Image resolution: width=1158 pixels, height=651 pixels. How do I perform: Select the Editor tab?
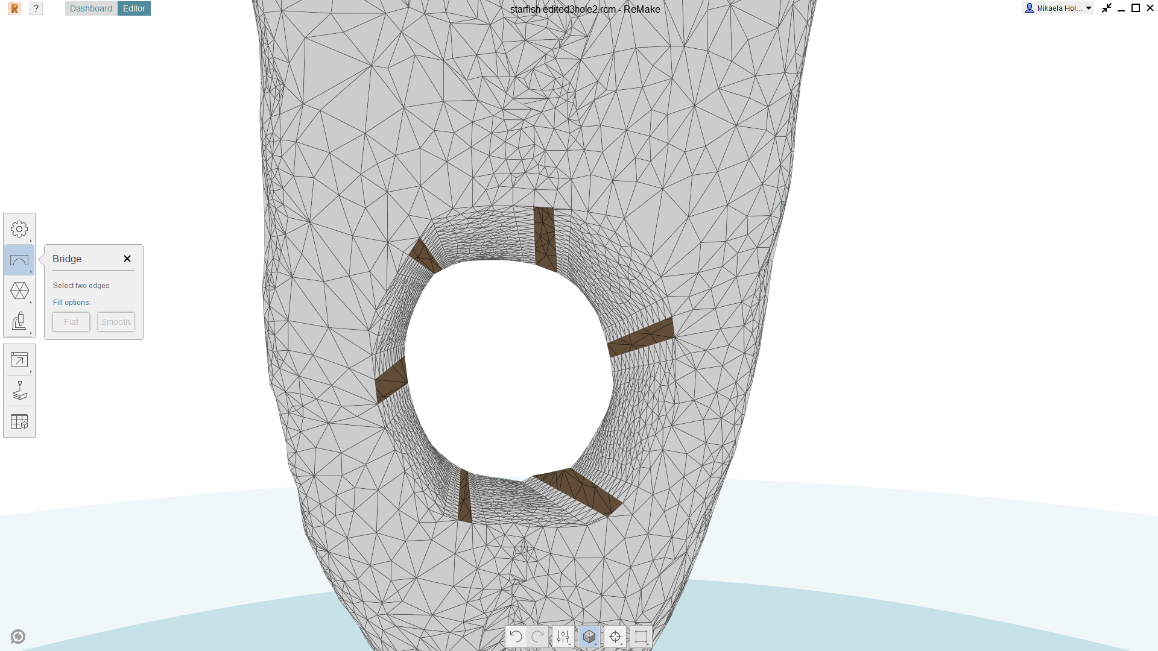point(134,8)
